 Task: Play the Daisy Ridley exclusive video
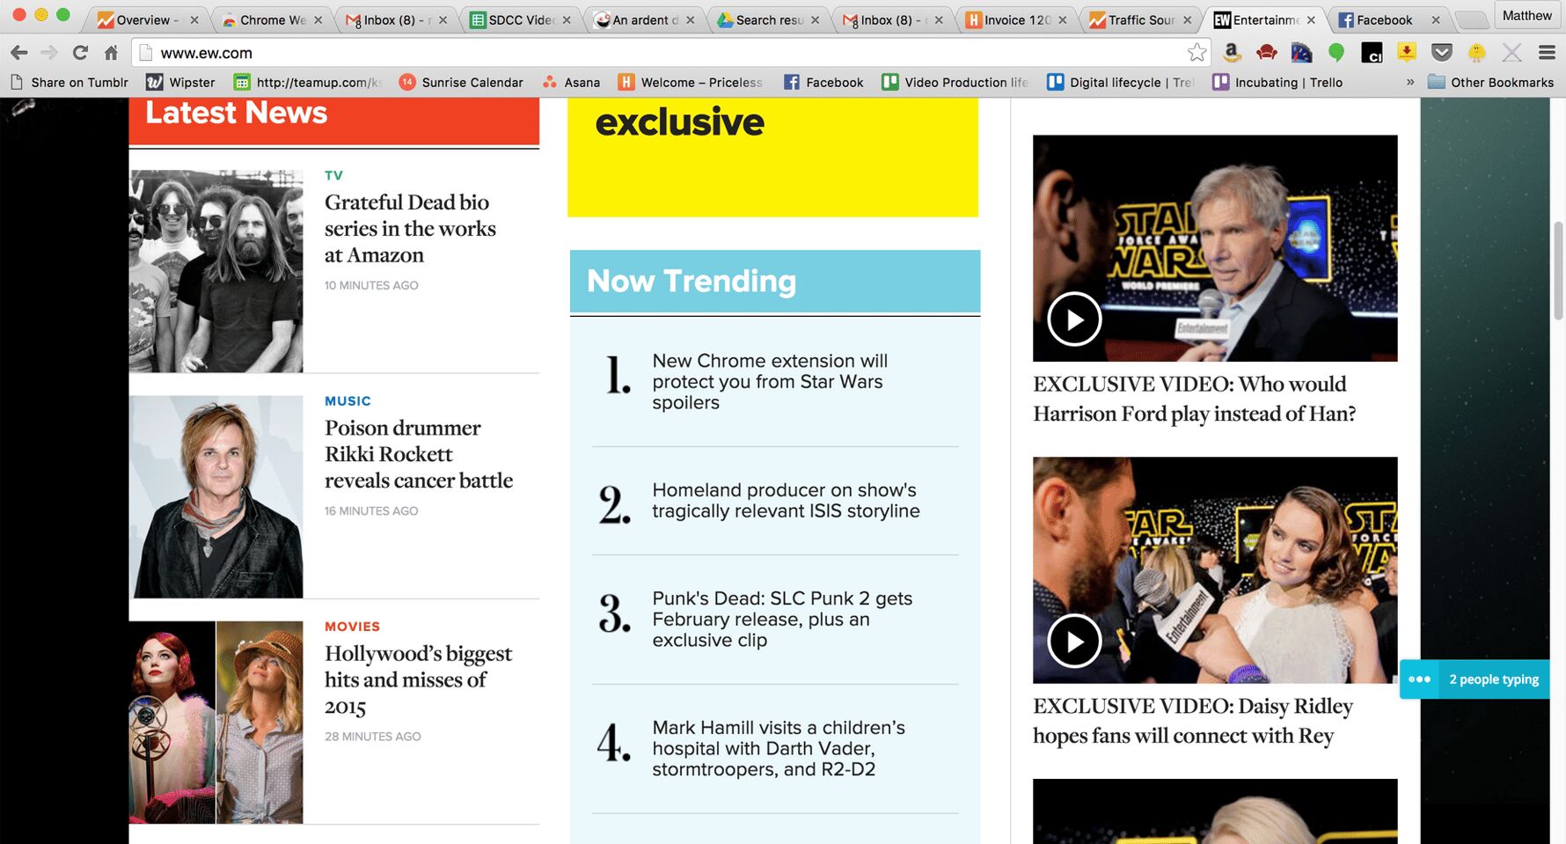click(x=1074, y=642)
